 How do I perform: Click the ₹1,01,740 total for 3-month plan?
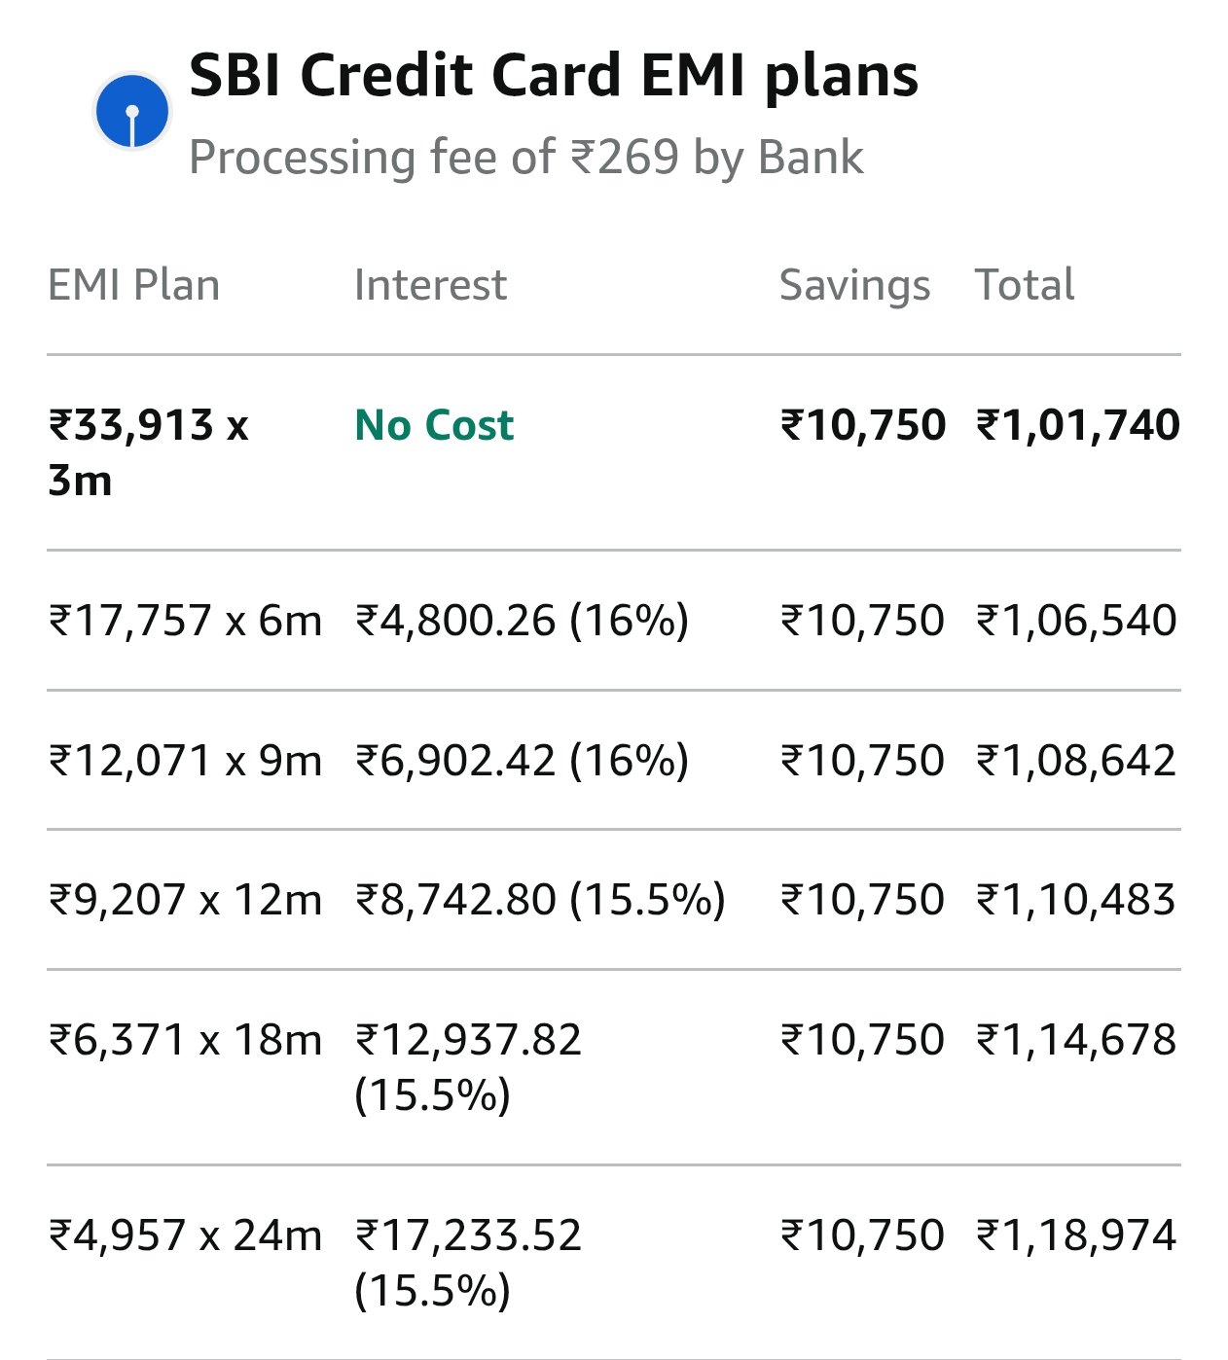point(1077,425)
